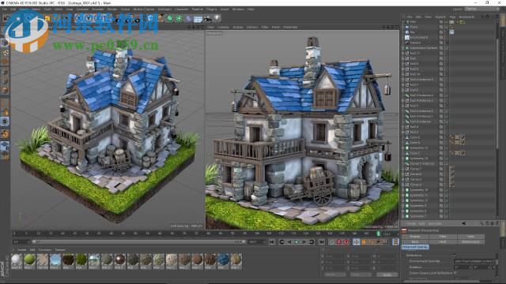Open the purple Deformer objects icon
Screen dimensions: 506x284
(x=189, y=18)
